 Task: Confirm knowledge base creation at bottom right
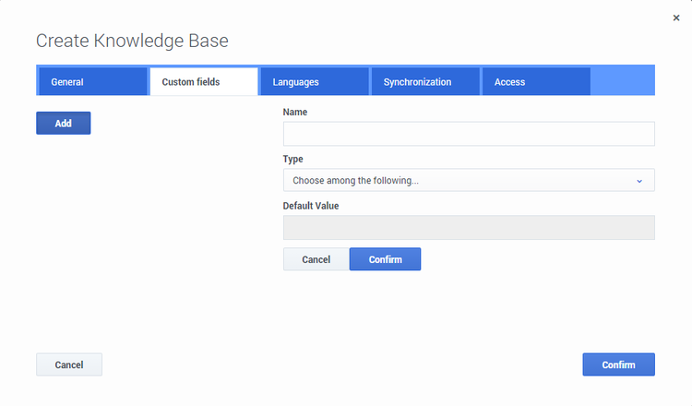click(619, 364)
